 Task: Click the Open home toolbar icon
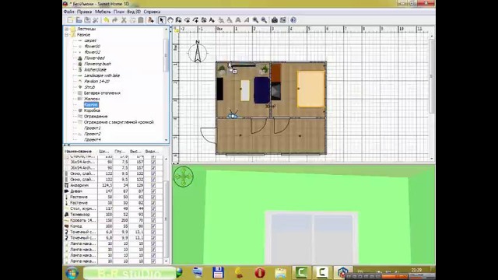[79, 20]
